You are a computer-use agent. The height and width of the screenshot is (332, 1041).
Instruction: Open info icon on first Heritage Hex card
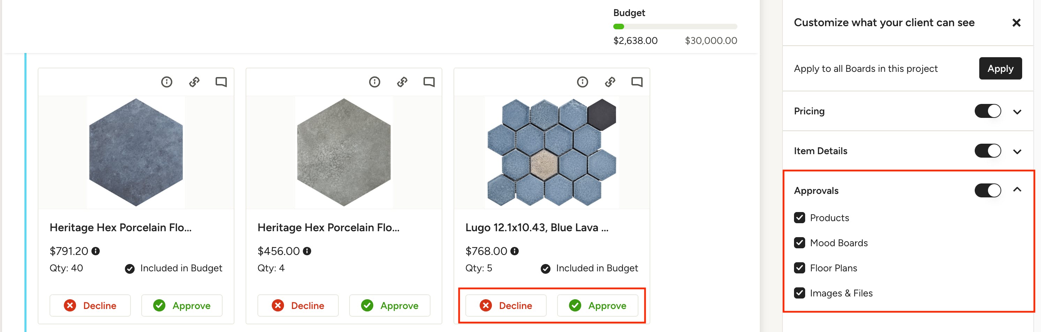click(x=166, y=82)
